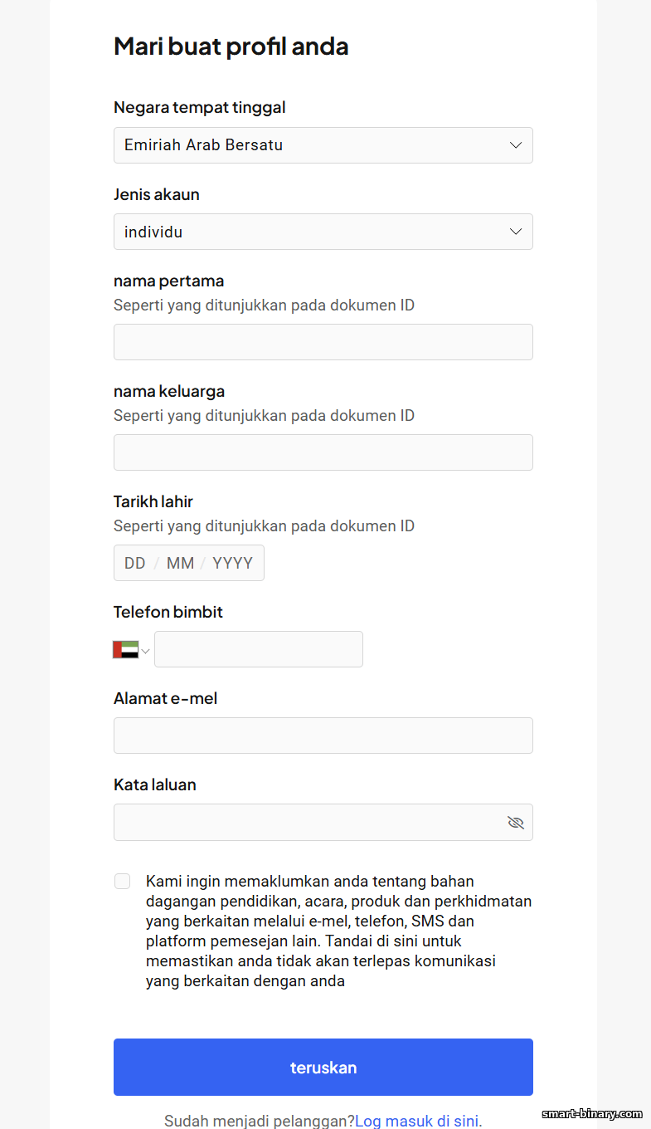
Task: Click chevron arrow in Jenis akaun dropdown
Action: click(516, 232)
